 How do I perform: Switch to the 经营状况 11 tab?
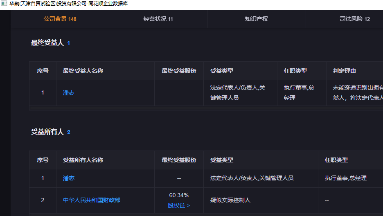point(158,19)
